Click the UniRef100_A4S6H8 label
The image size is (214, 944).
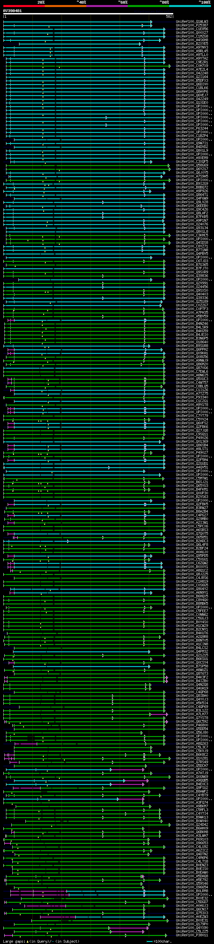coord(192,40)
